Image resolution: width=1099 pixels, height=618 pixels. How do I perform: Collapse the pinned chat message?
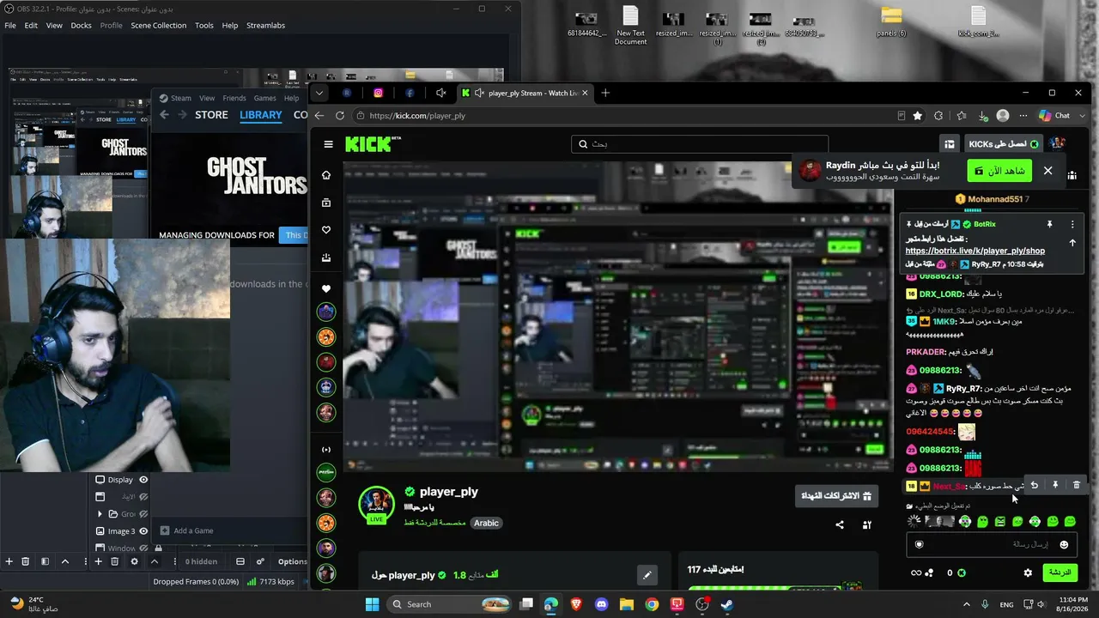coord(1072,243)
